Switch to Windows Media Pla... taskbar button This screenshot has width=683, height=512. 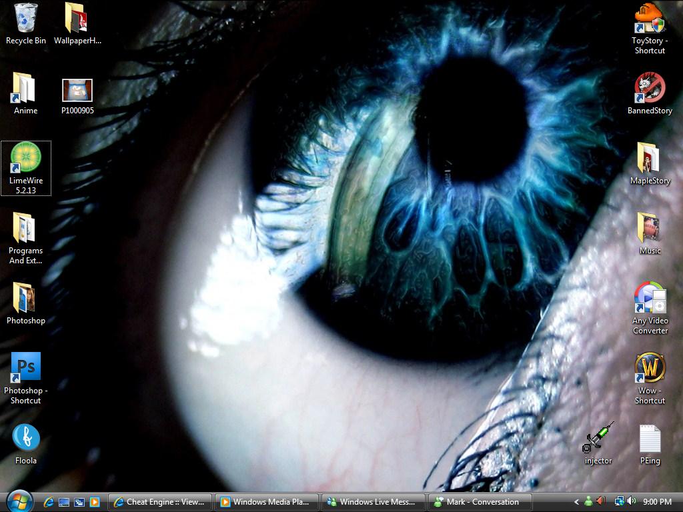tap(266, 502)
